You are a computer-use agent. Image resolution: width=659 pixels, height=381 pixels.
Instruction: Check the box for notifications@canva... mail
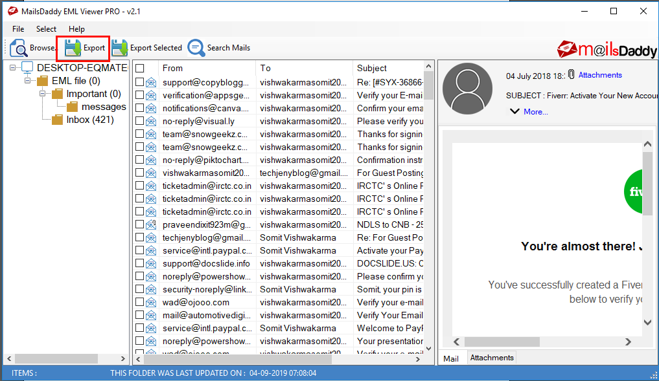pos(140,108)
